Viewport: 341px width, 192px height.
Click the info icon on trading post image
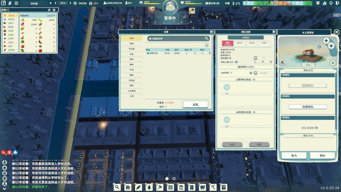[x=319, y=47]
